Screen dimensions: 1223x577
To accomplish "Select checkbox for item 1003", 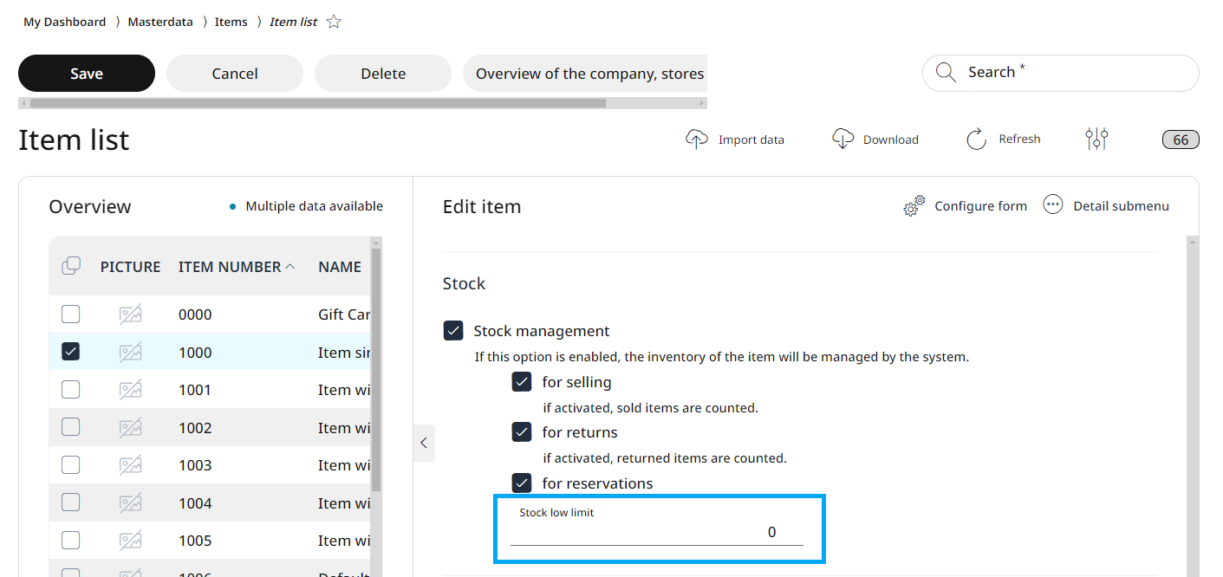I will (x=71, y=465).
